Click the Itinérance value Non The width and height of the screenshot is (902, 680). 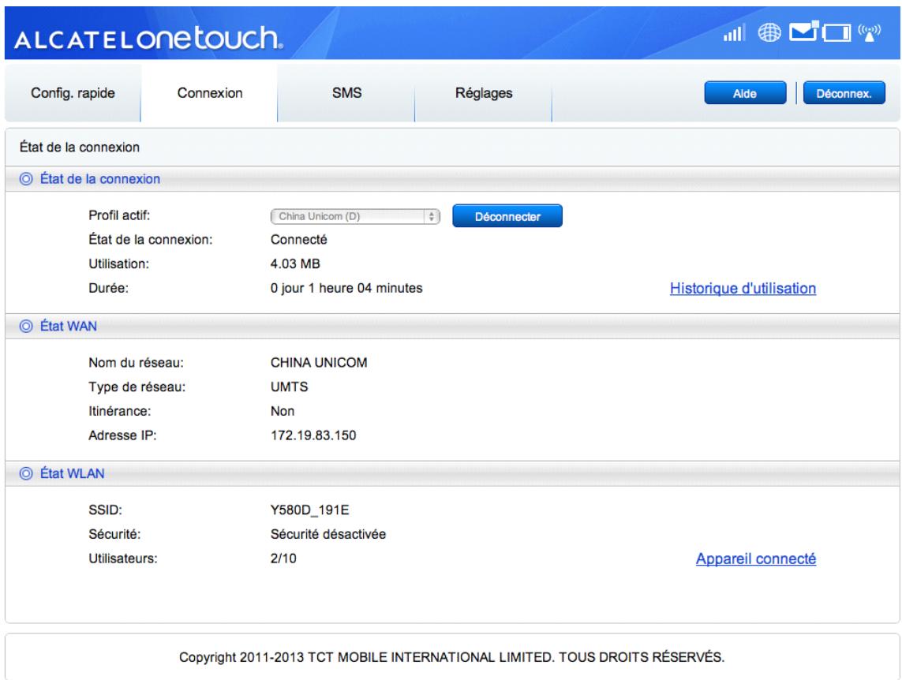pos(283,411)
